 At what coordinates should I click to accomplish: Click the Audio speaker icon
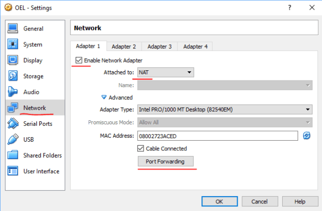pyautogui.click(x=13, y=92)
